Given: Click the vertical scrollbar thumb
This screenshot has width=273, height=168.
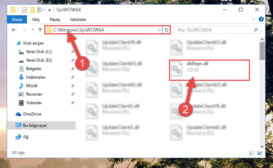Looking at the screenshot, I should pos(262,51).
